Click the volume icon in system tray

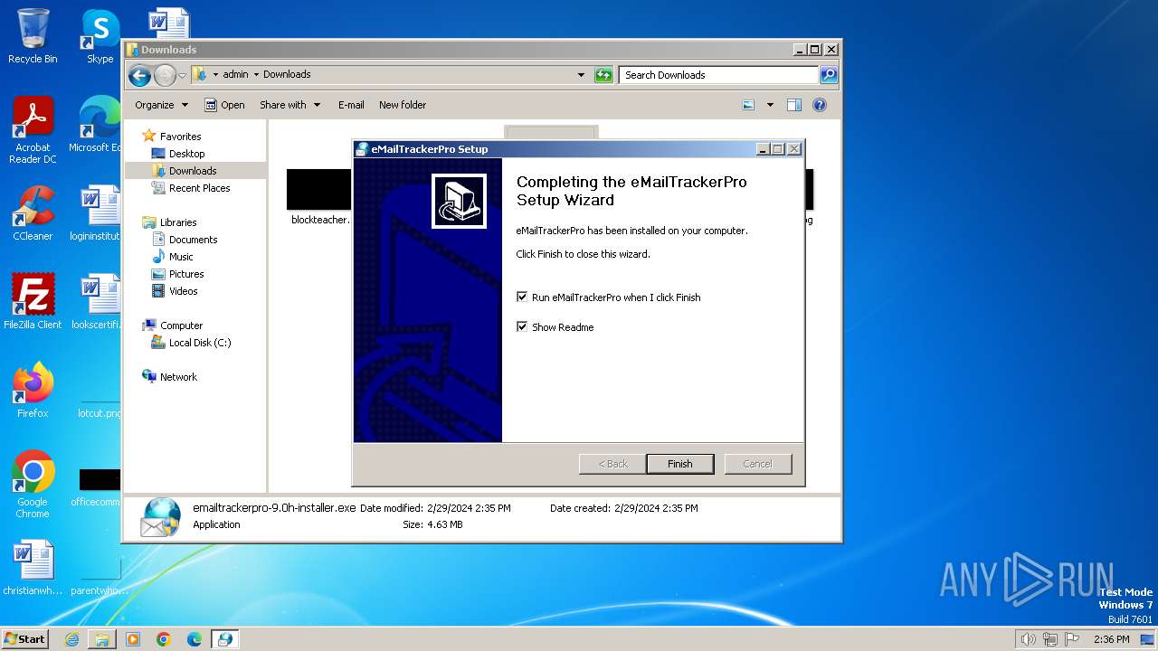(1028, 639)
